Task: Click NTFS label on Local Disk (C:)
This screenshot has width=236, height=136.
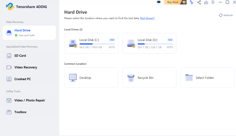Action: coord(112,47)
